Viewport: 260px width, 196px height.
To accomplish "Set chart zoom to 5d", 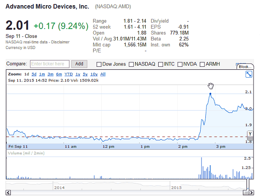I will tap(33, 74).
